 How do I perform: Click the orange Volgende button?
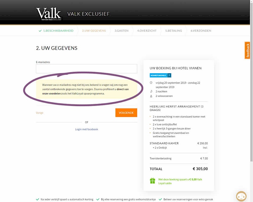coord(126,113)
